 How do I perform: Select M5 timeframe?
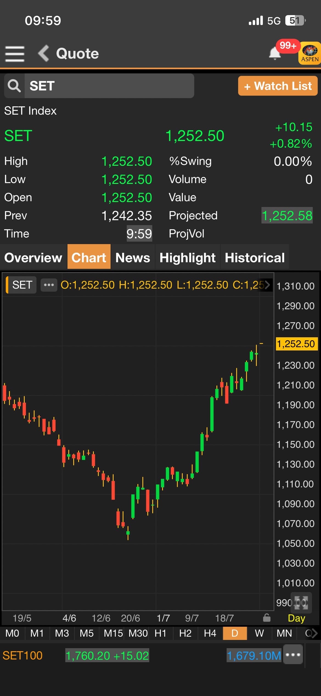86,633
